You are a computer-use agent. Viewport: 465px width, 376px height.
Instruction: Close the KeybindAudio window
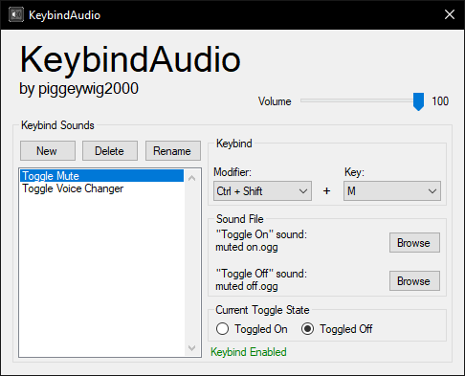(x=450, y=14)
